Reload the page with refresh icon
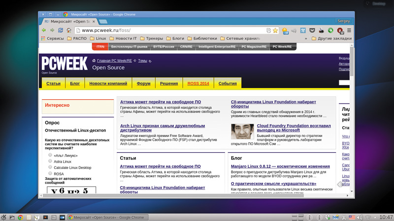394x221 pixels. (61, 30)
